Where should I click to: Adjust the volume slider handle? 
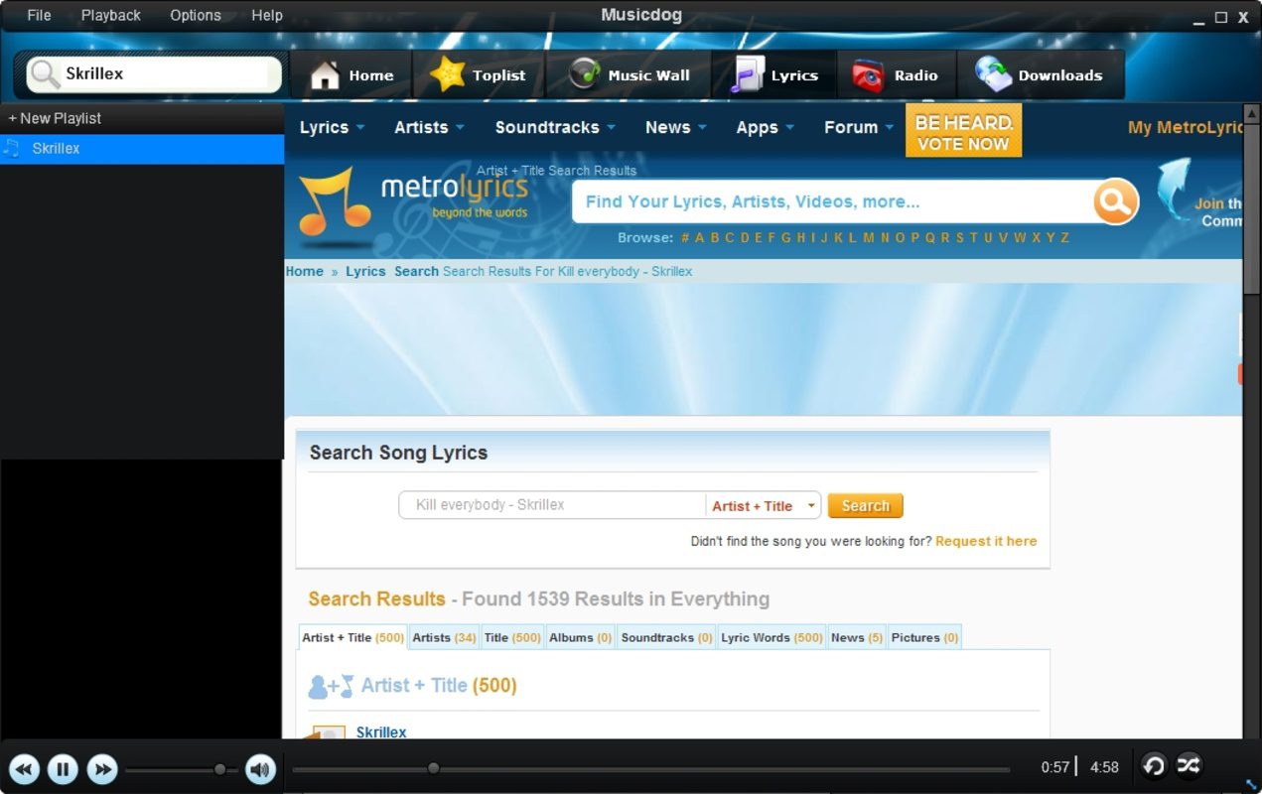219,769
